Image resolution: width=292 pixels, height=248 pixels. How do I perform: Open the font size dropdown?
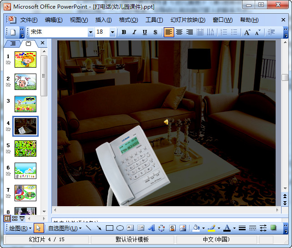pos(112,32)
